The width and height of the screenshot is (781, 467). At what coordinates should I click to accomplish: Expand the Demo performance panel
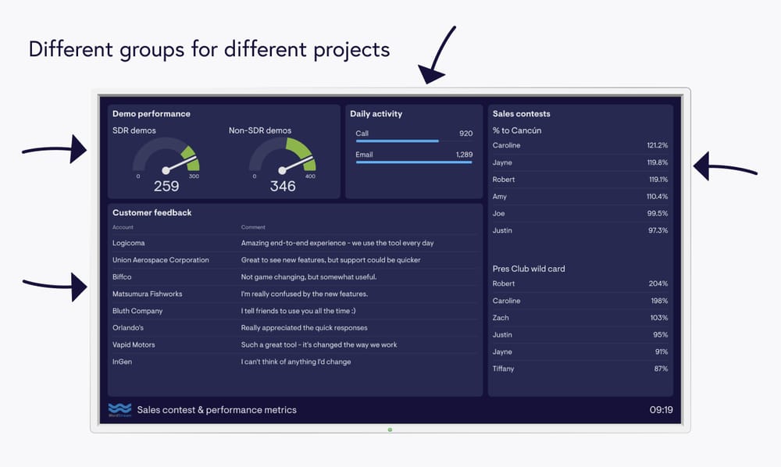(152, 113)
